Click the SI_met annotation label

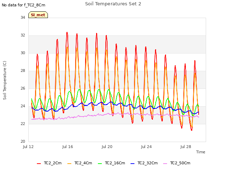tap(38, 15)
